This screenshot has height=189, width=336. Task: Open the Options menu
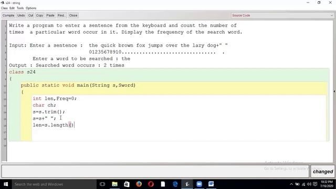point(31,8)
